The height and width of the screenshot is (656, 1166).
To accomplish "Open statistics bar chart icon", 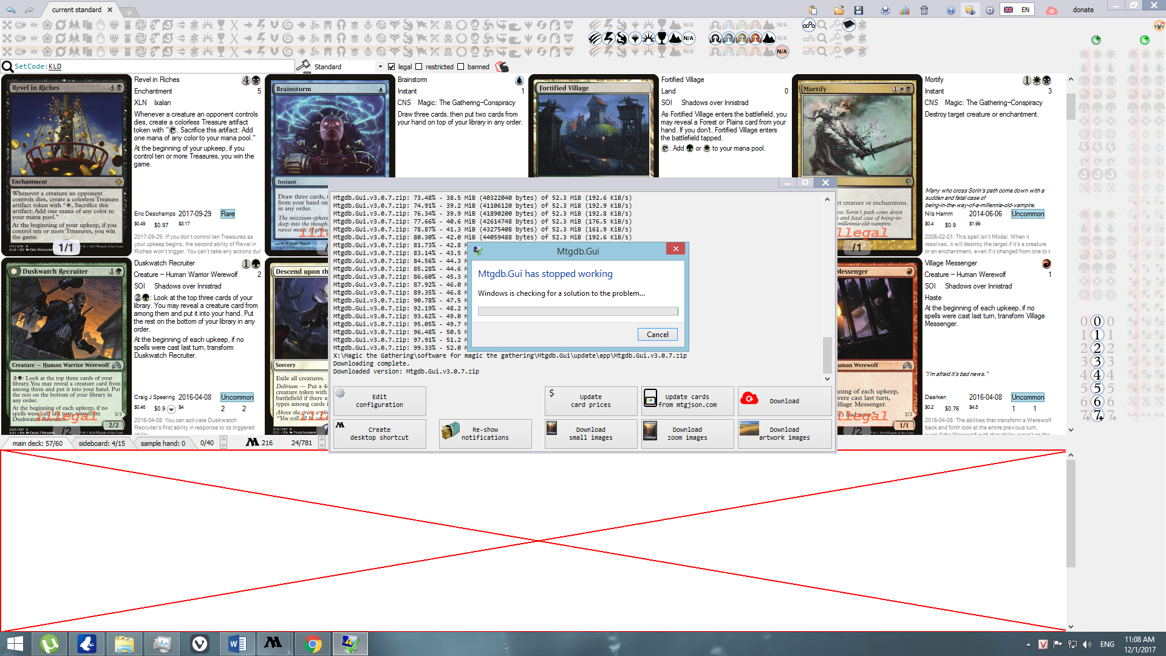I will 904,10.
